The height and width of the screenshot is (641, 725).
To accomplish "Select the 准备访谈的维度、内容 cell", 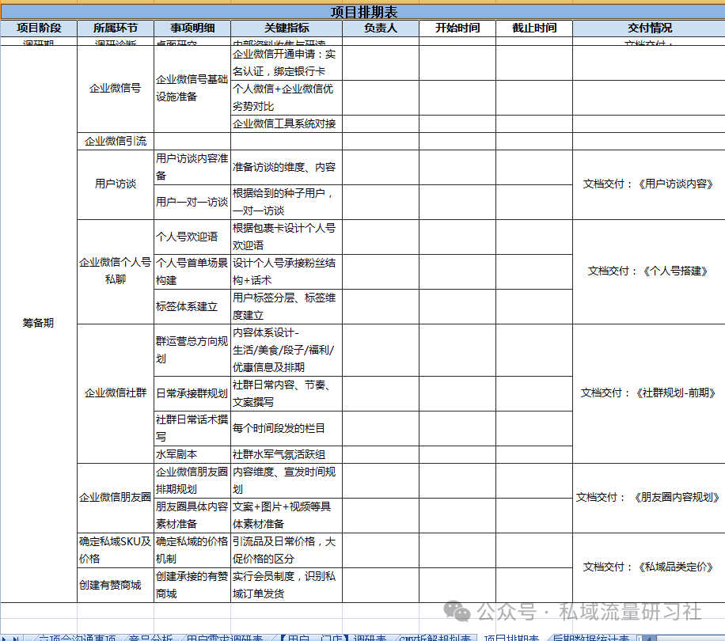I will coord(287,167).
